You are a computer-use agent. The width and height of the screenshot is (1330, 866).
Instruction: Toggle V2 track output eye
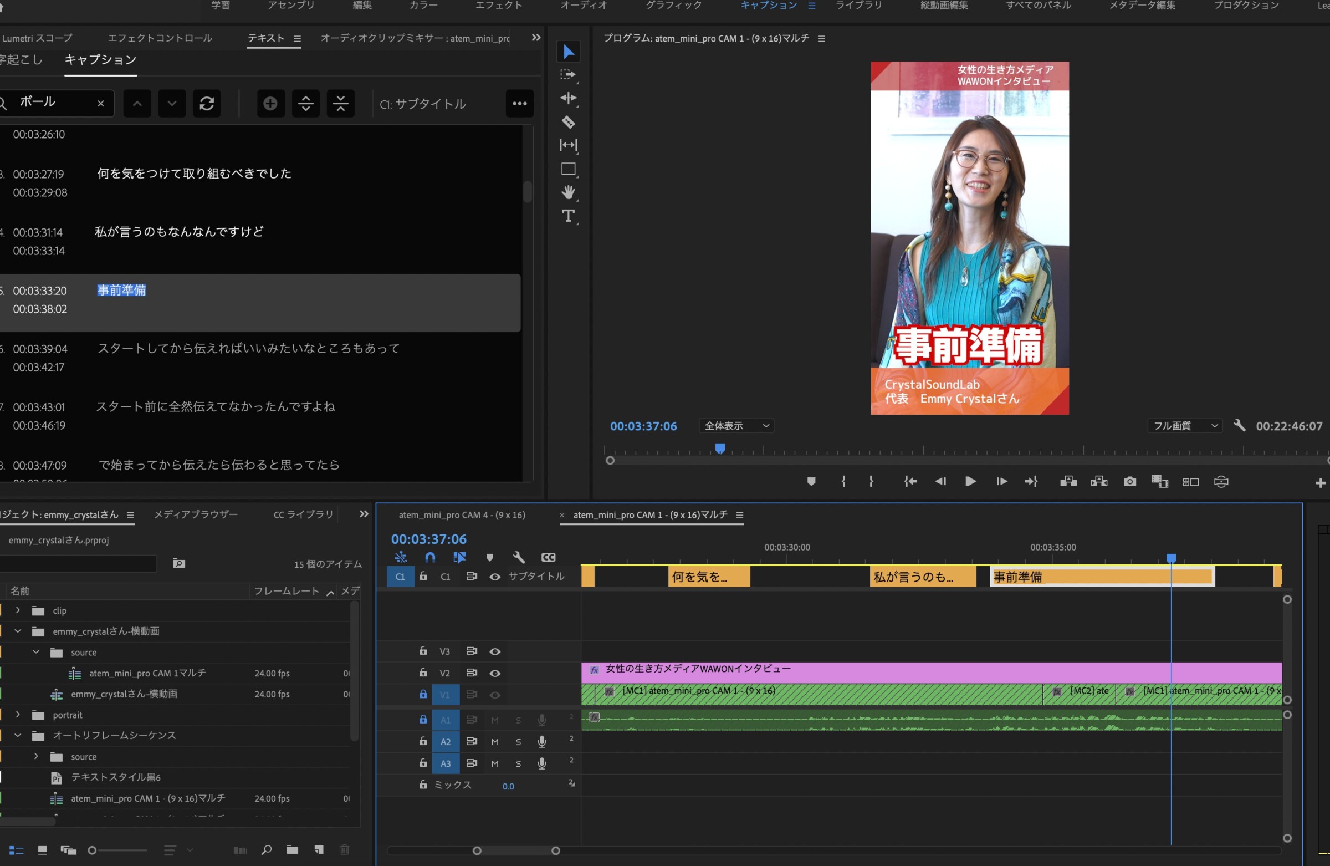[495, 673]
